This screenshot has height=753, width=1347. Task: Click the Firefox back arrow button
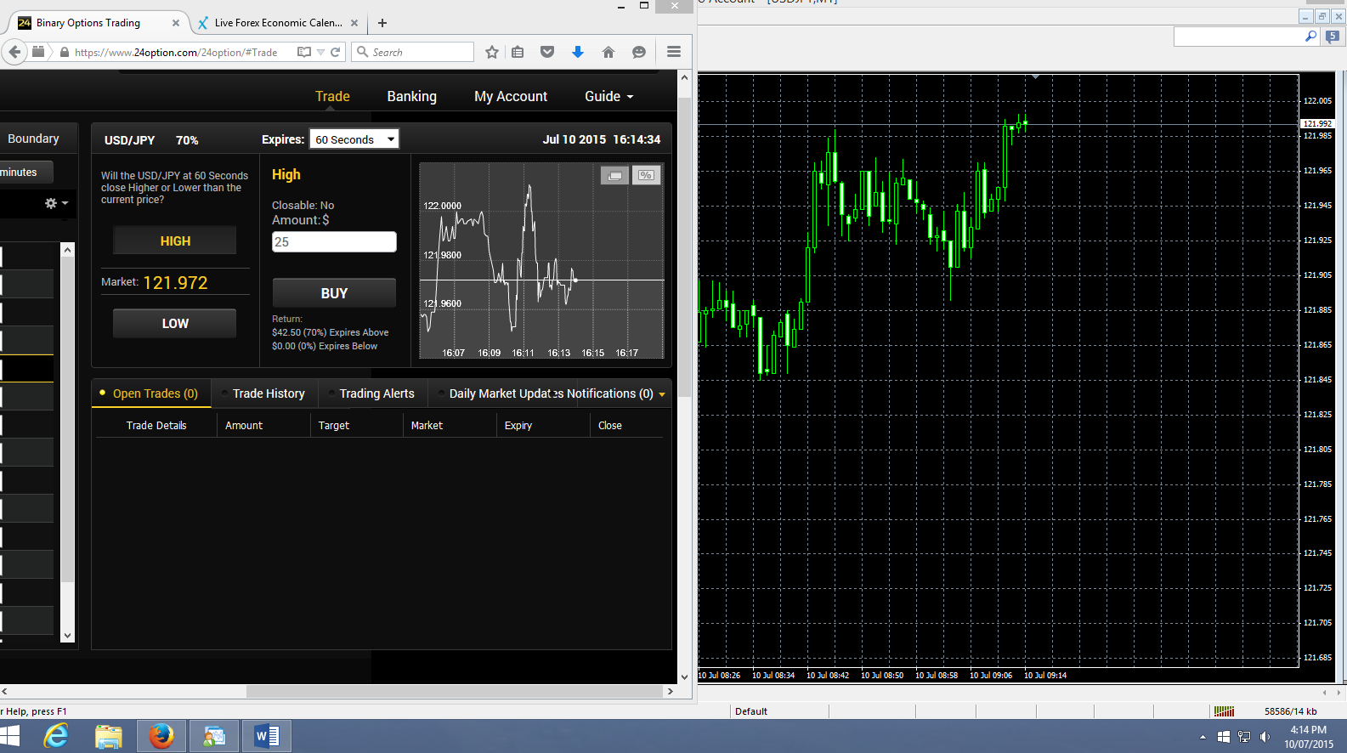[x=14, y=52]
